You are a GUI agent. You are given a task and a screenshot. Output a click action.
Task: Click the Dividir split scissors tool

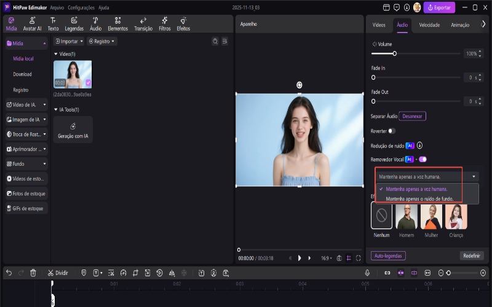(x=58, y=273)
